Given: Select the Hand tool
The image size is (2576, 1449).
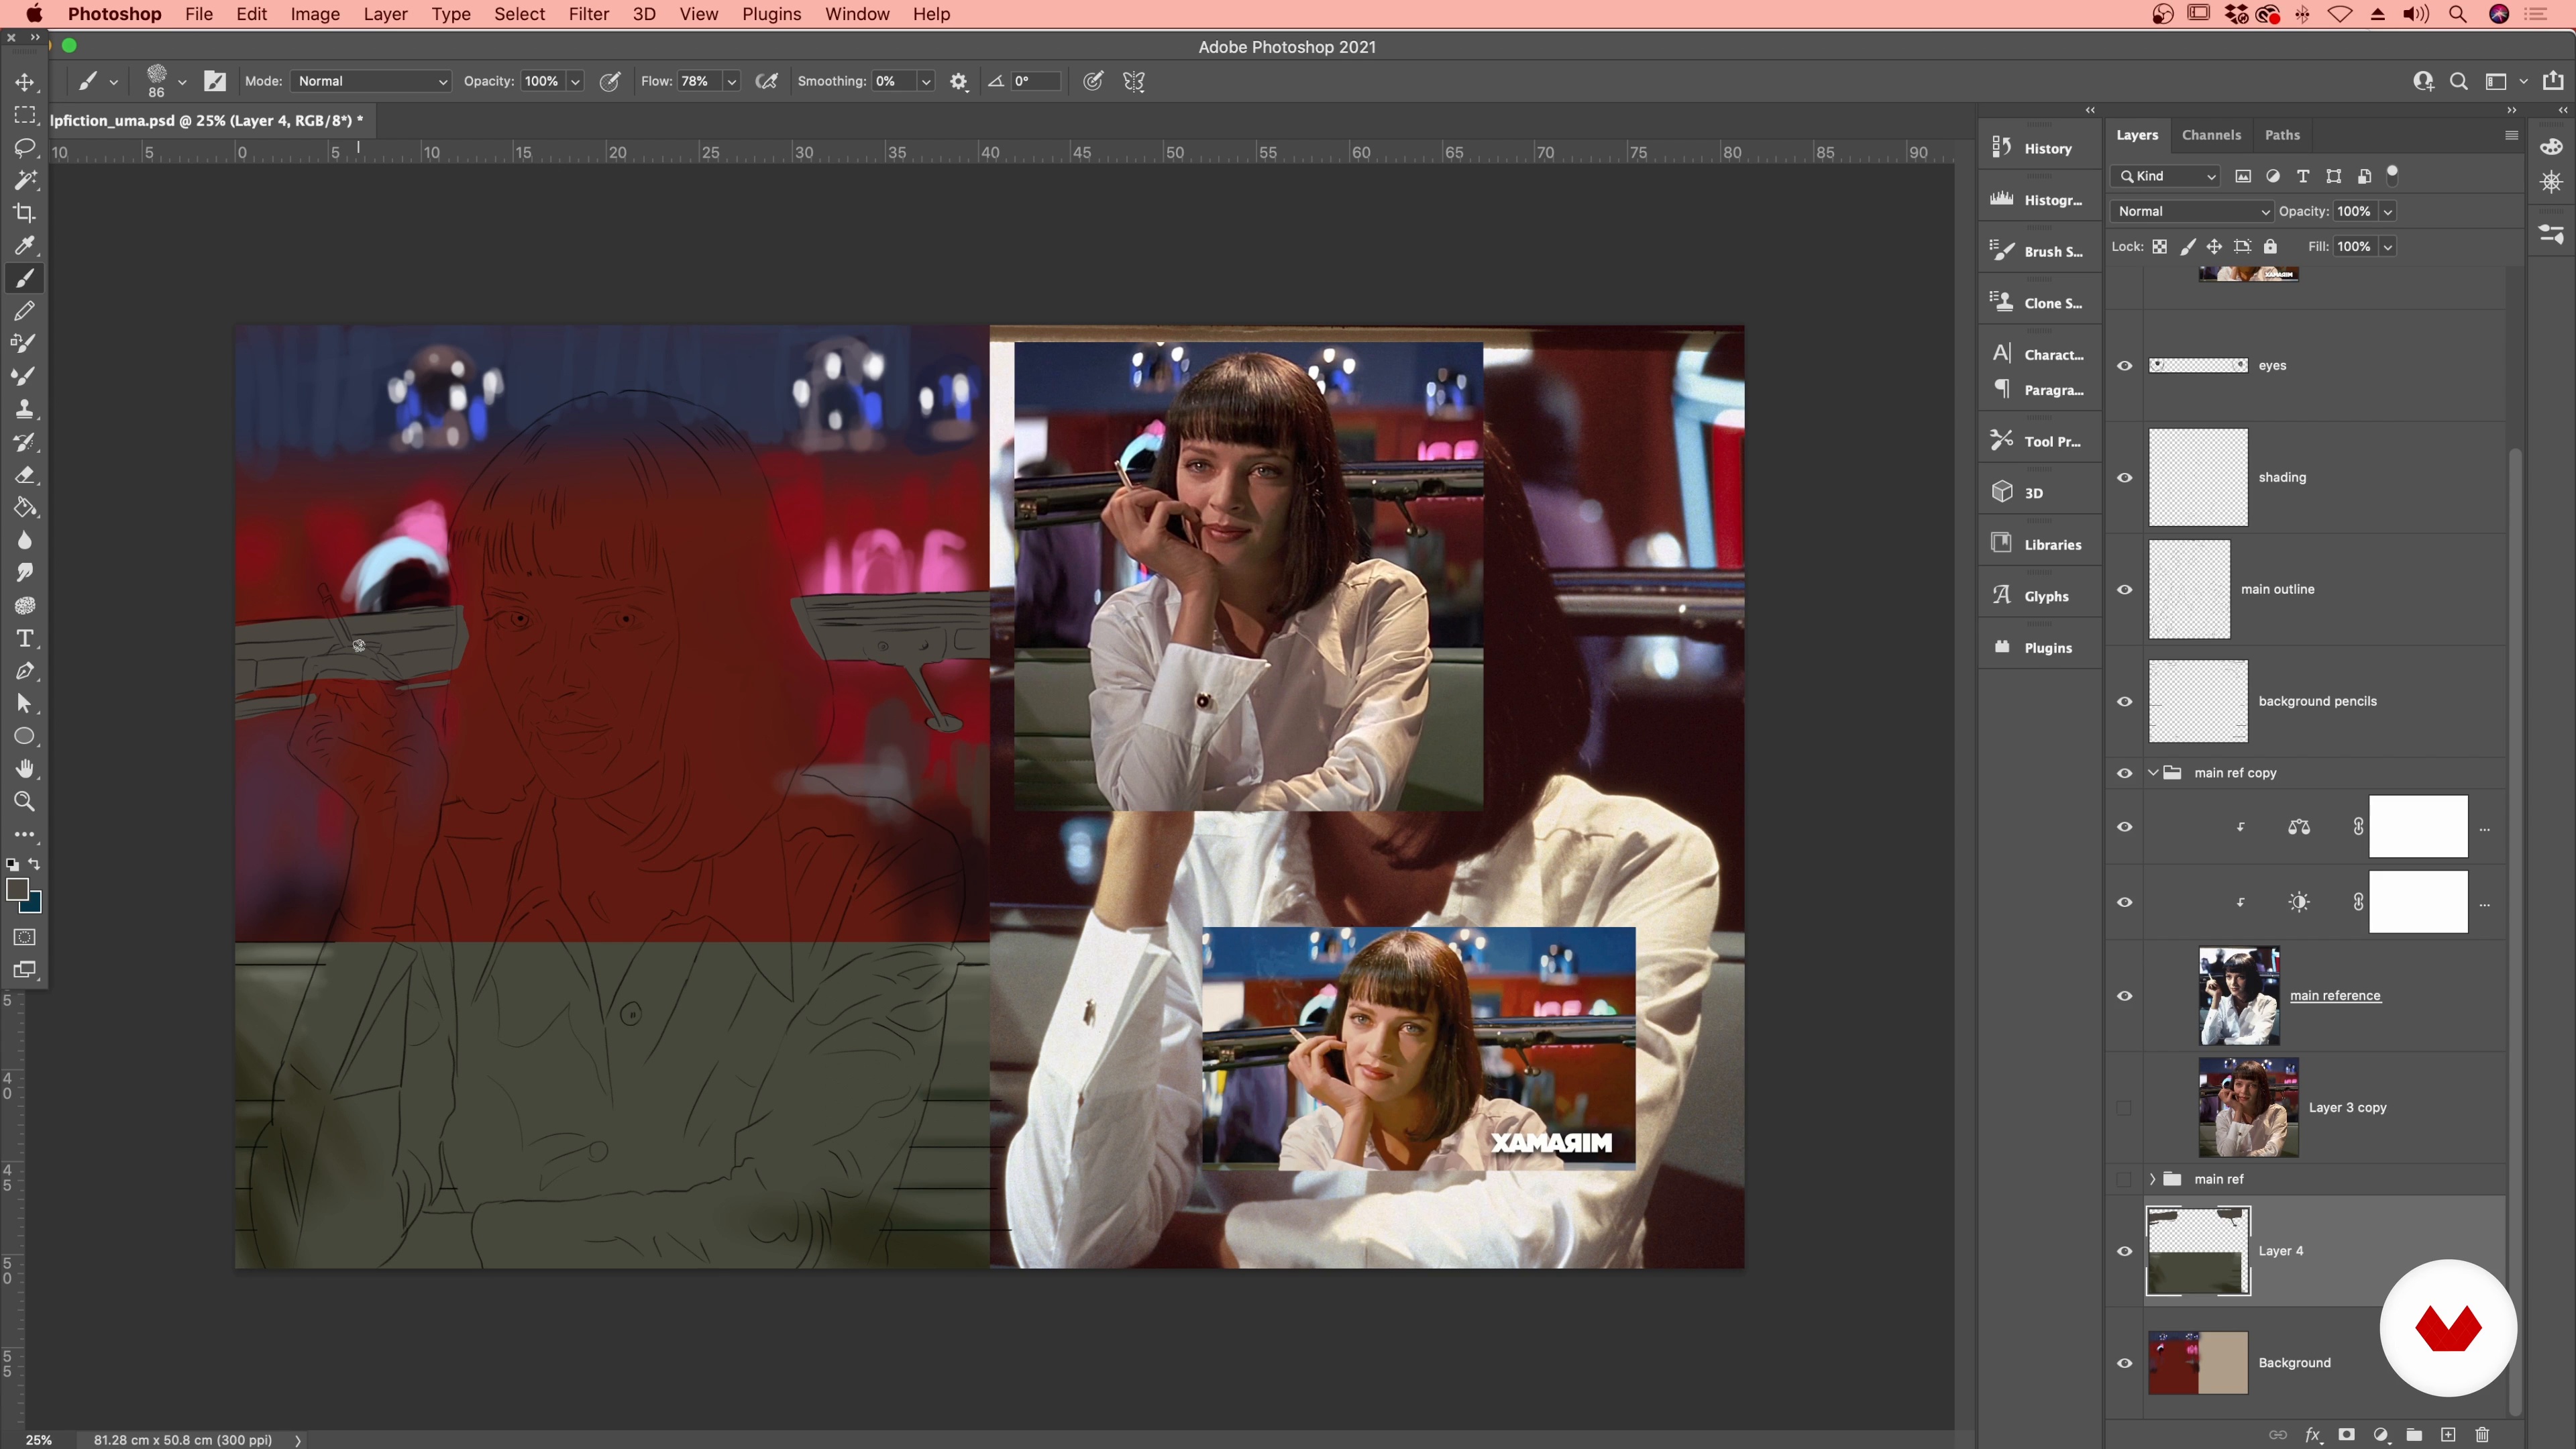Looking at the screenshot, I should pos(25,769).
